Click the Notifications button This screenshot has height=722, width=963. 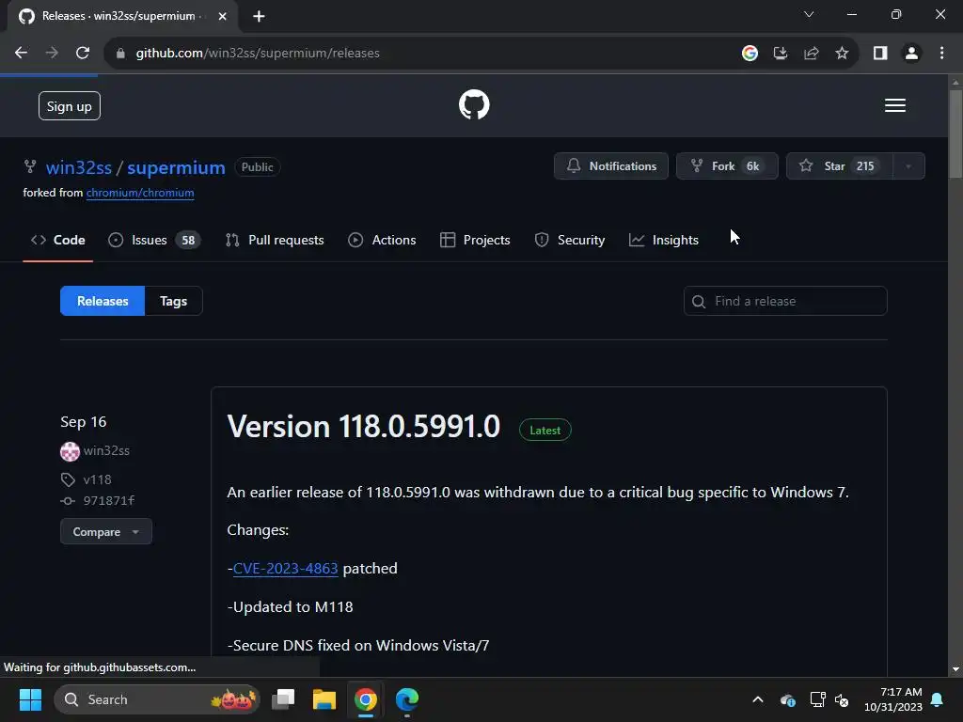point(611,166)
